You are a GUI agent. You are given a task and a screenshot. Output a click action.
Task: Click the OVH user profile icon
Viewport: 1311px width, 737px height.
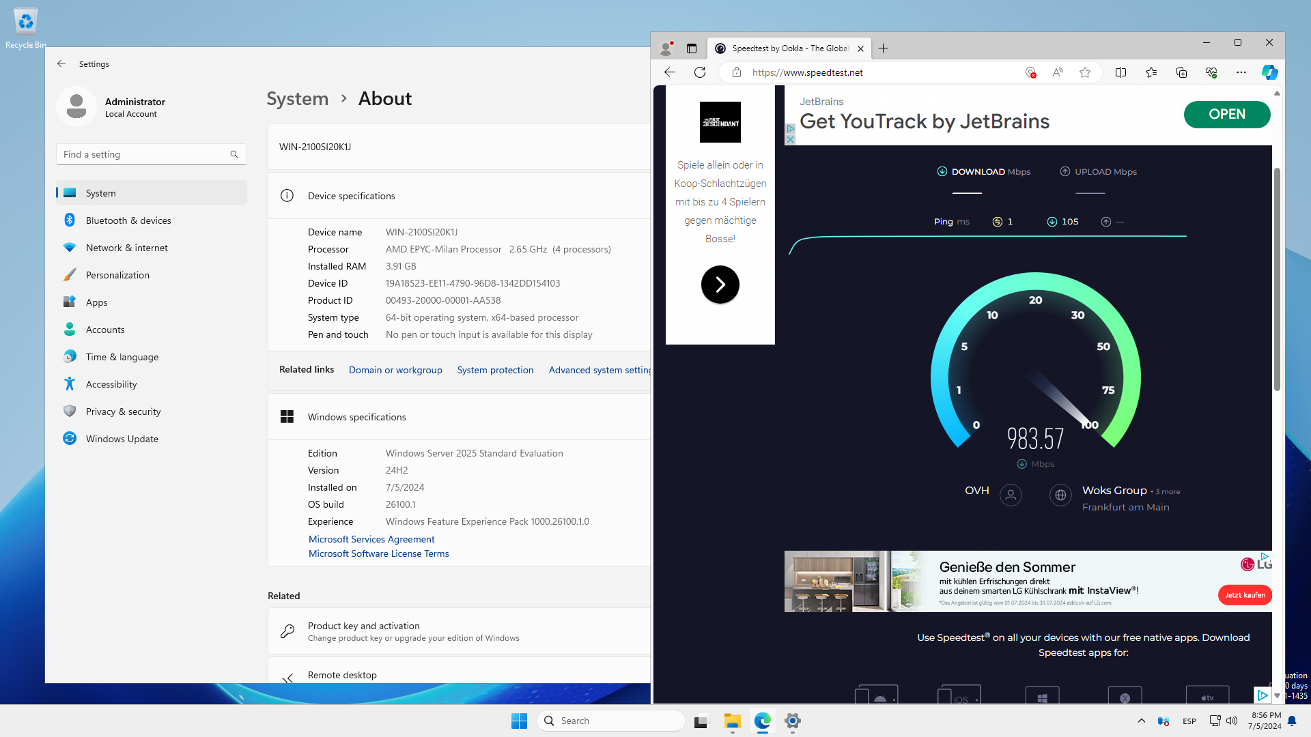point(1011,495)
